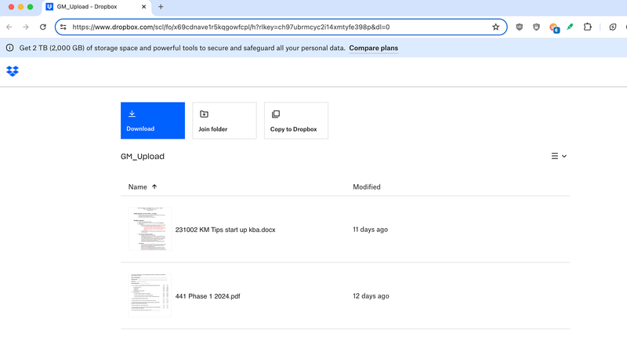This screenshot has width=627, height=337.
Task: Reload the page
Action: 43,27
